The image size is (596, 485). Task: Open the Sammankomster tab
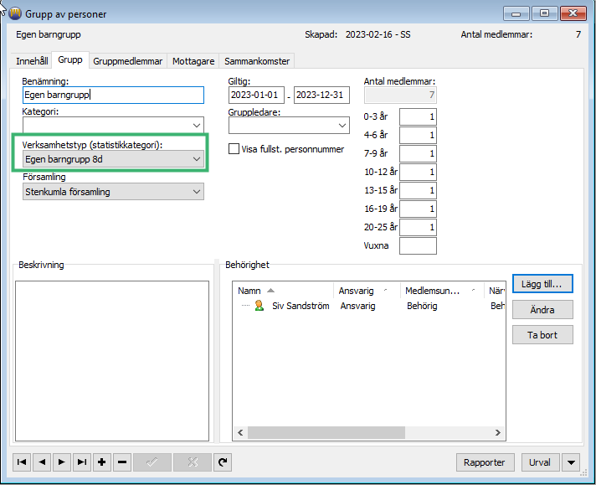click(x=256, y=61)
